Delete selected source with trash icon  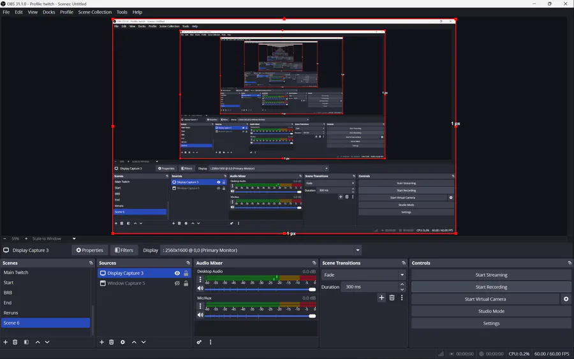[111, 342]
